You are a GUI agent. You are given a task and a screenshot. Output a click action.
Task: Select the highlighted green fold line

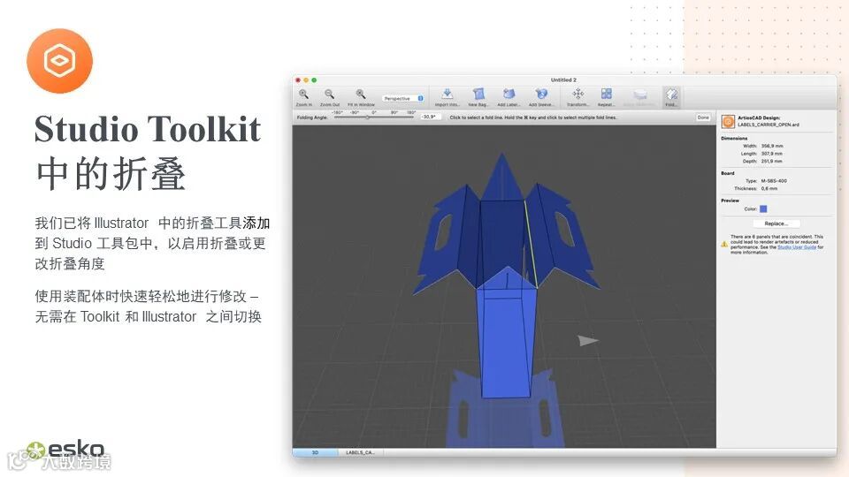(531, 244)
